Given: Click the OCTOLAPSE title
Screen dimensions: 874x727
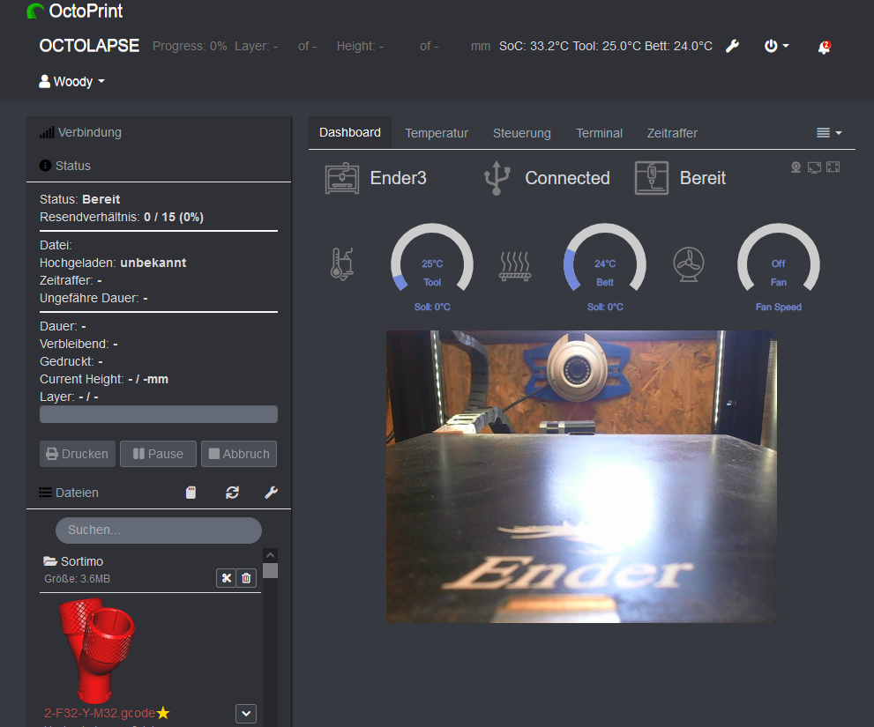Looking at the screenshot, I should (x=89, y=46).
